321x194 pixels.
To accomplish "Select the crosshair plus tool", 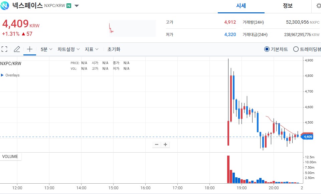I will coord(30,49).
